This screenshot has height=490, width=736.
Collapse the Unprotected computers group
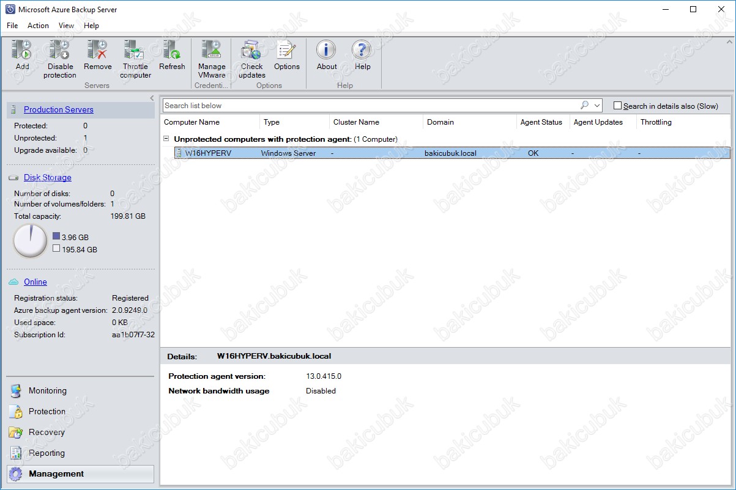[x=166, y=139]
